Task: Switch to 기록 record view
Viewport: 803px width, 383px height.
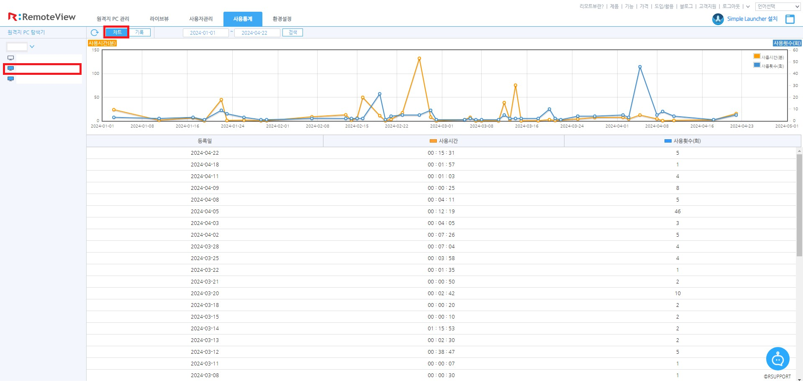Action: coord(139,33)
